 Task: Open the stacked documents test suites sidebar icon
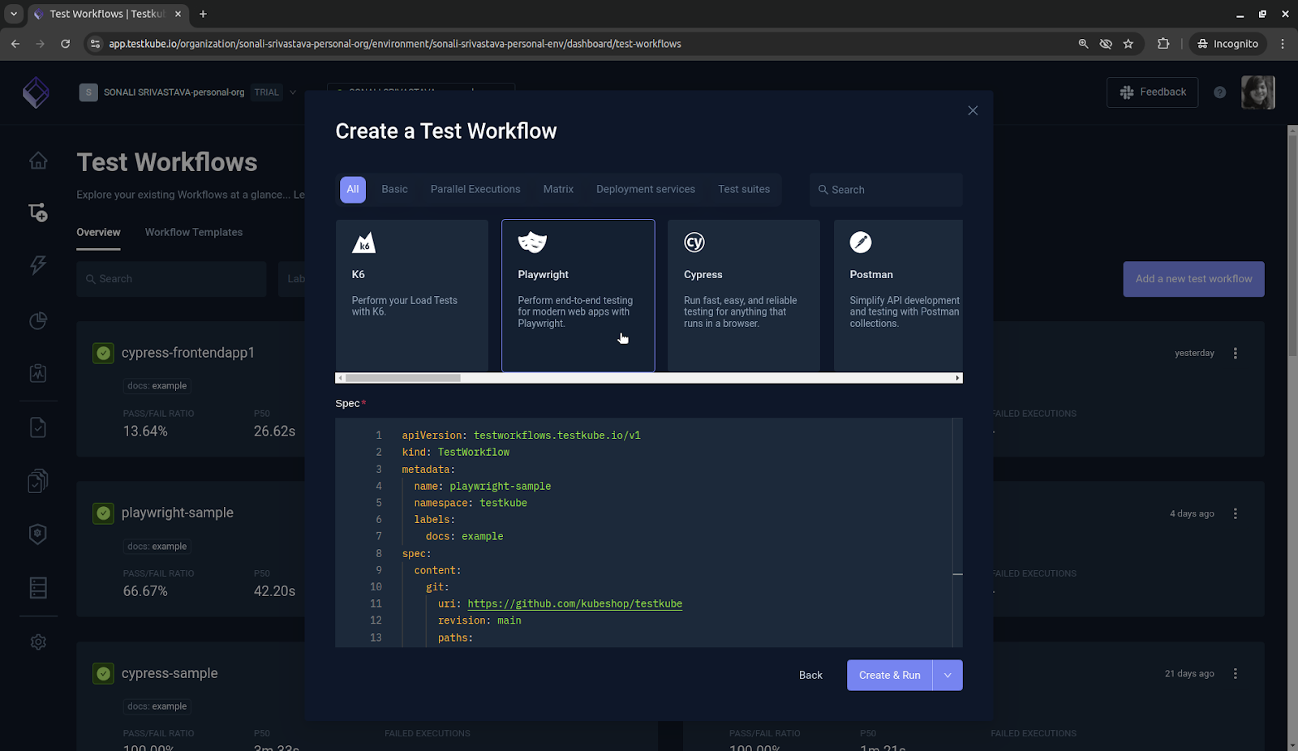(x=38, y=481)
